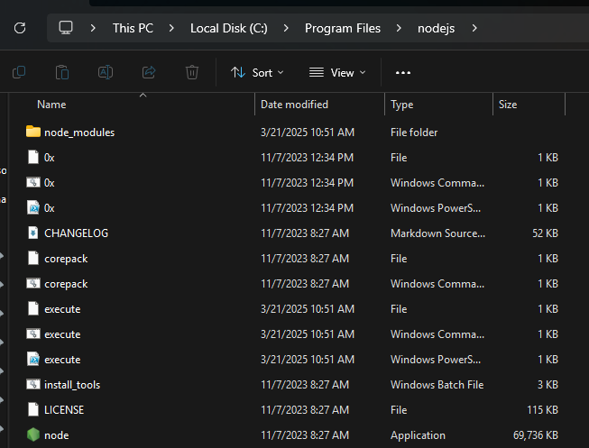Click the Markdown Source type cell
This screenshot has width=589, height=448.
coord(437,233)
